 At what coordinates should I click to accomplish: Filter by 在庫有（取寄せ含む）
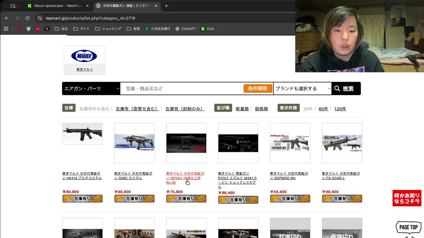click(x=137, y=109)
